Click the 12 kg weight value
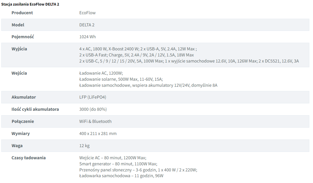The width and height of the screenshot is (313, 183). coord(85,146)
